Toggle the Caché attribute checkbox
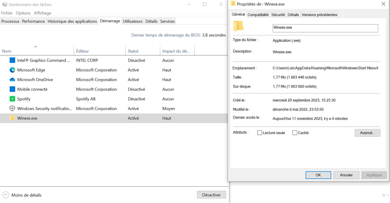 point(295,133)
